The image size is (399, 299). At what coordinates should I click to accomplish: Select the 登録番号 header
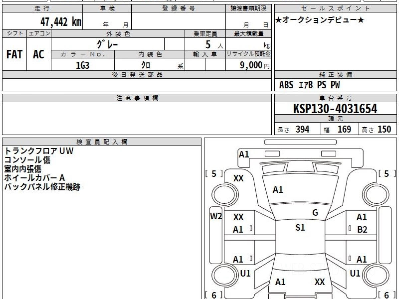pyautogui.click(x=179, y=9)
